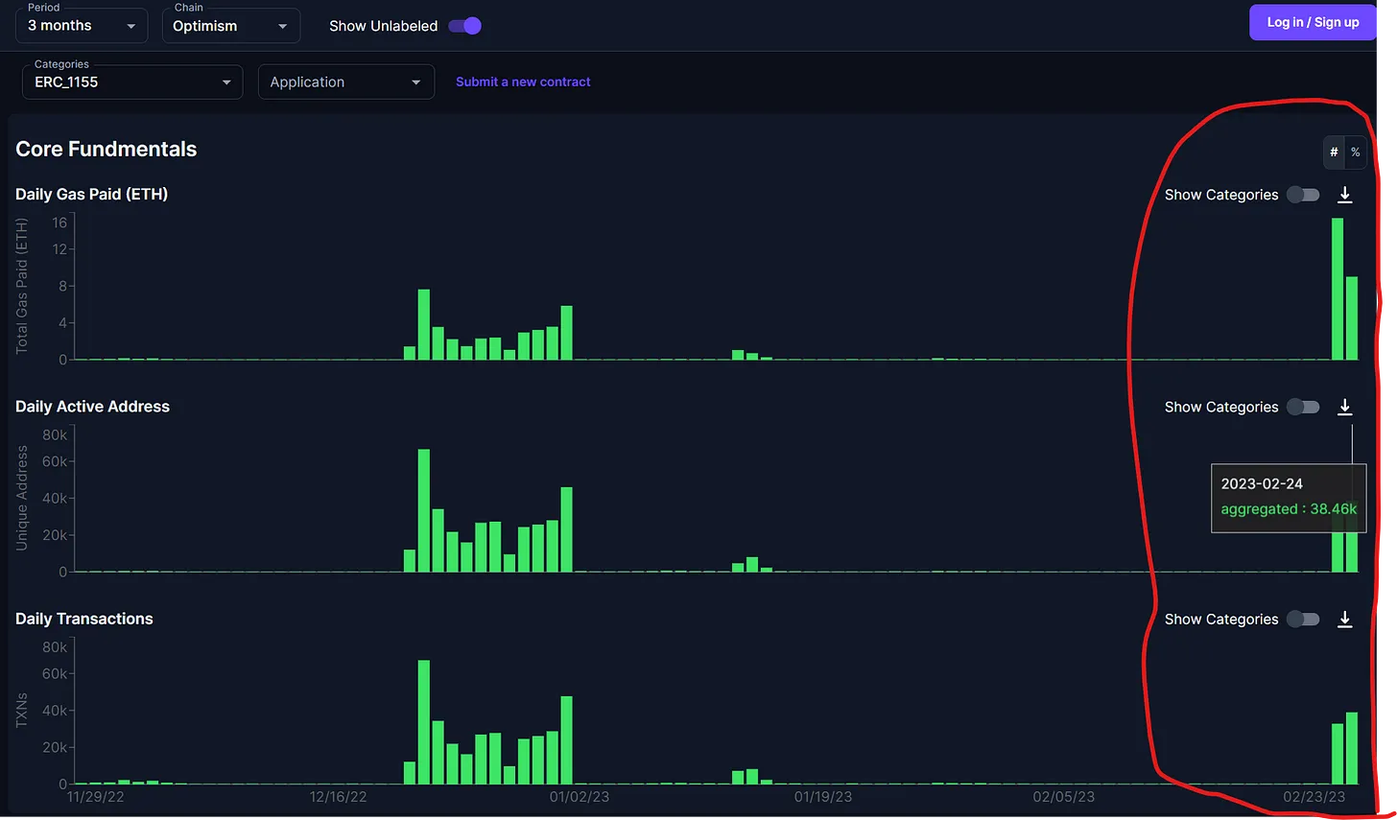Click the Daily Transactions chart title
This screenshot has height=820, width=1397.
click(84, 619)
